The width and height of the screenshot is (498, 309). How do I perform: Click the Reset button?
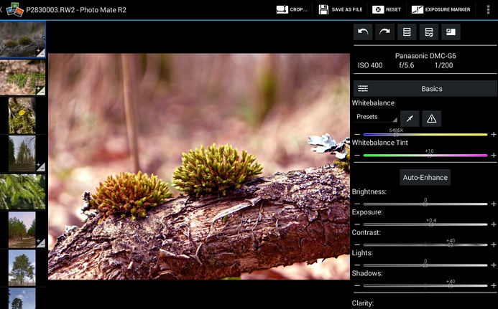[x=387, y=9]
